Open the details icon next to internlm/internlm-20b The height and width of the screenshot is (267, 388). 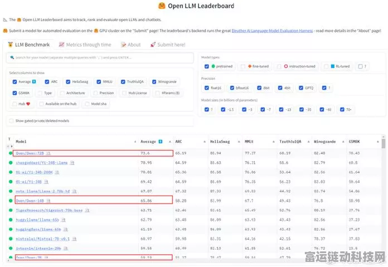point(66,248)
